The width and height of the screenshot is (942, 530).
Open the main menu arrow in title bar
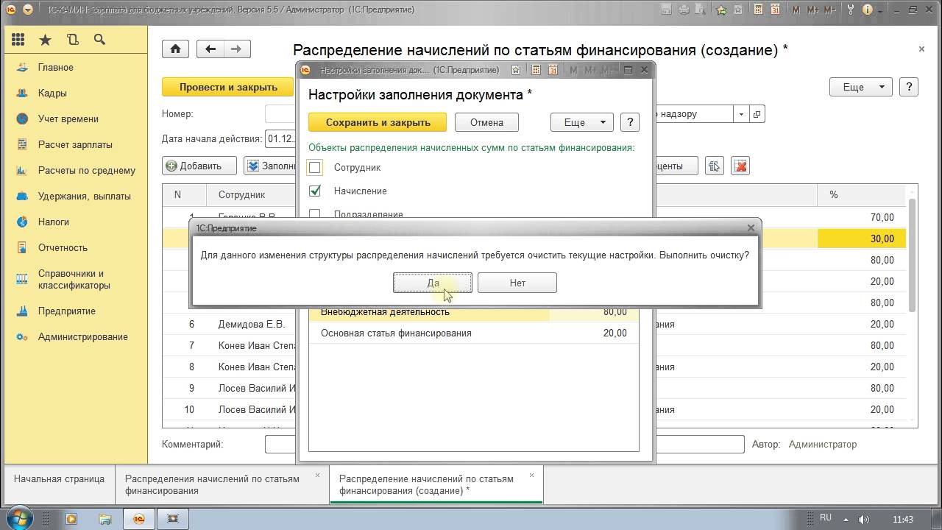(x=28, y=10)
